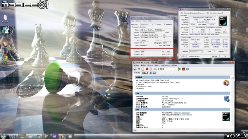The height and width of the screenshot is (139, 248).
Task: Click the Tj. Max value field in Core Temp
Action: coord(150,52)
